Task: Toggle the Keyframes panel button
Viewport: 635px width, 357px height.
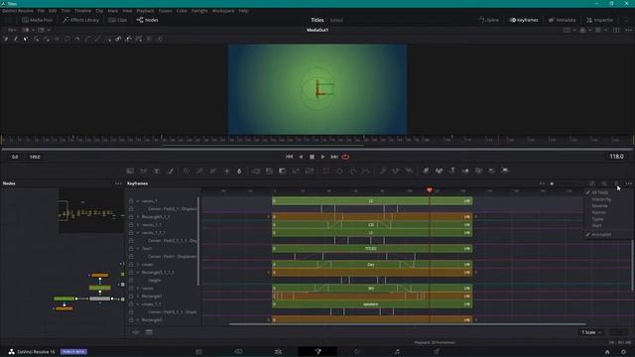Action: pos(524,20)
